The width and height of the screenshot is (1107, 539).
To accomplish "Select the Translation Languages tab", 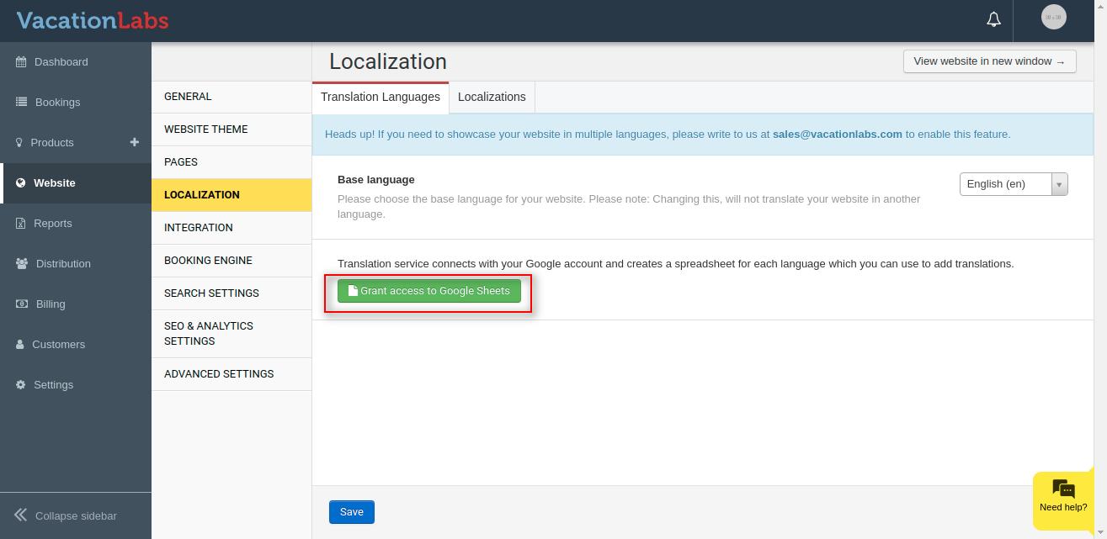I will [x=380, y=97].
